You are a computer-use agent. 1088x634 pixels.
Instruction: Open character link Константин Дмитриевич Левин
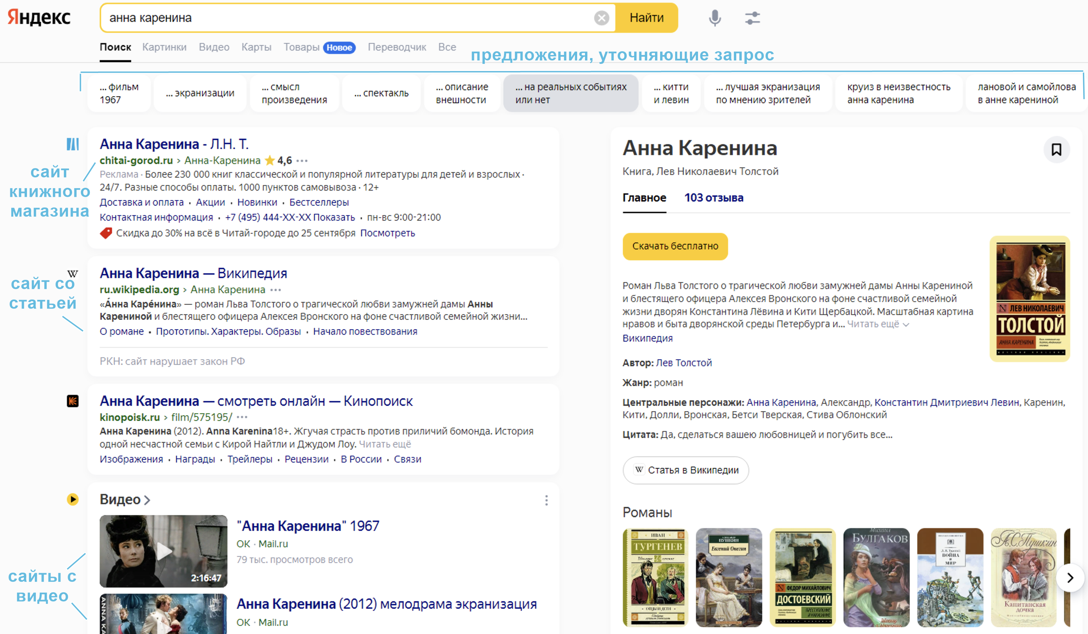(947, 402)
